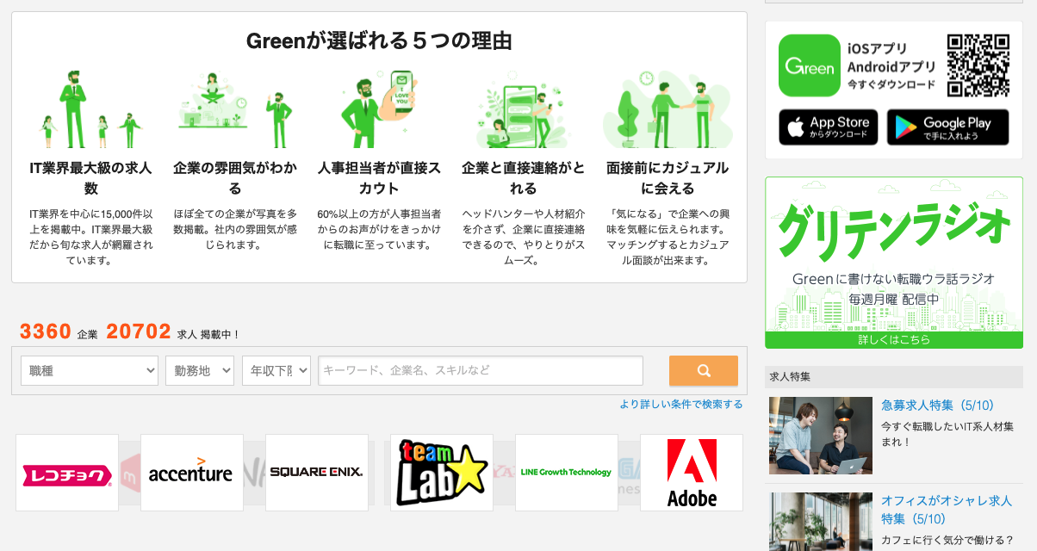Open より詳しい条件で検索する link
This screenshot has width=1037, height=551.
coord(680,404)
